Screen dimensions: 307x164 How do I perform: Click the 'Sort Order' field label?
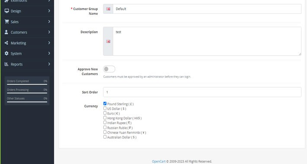click(90, 92)
